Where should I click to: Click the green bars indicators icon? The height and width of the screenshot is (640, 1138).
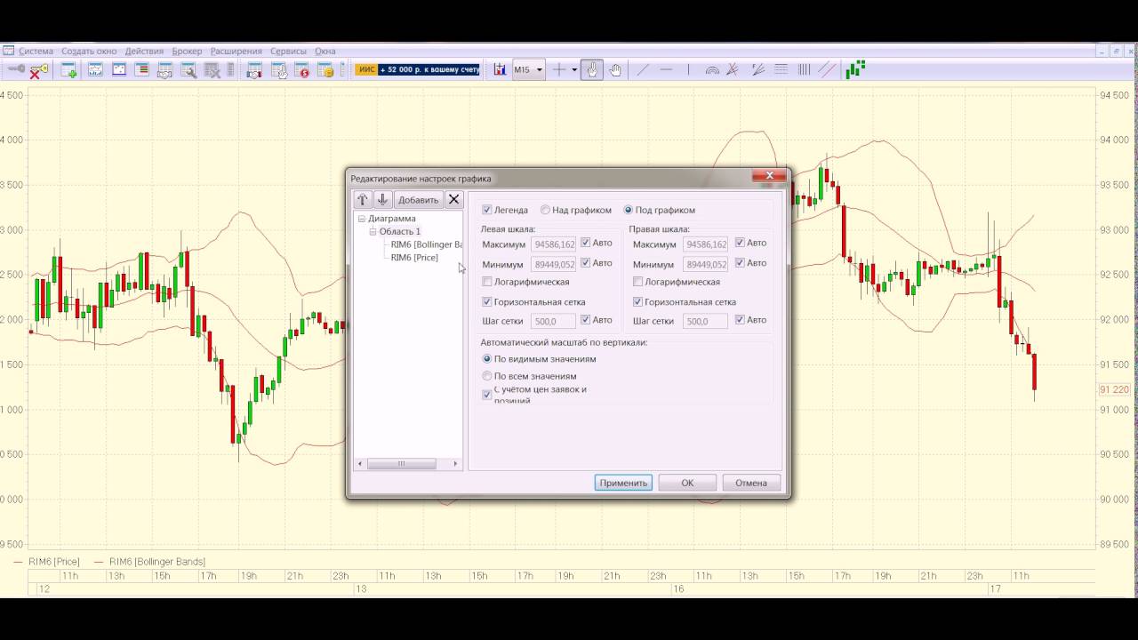[x=855, y=69]
